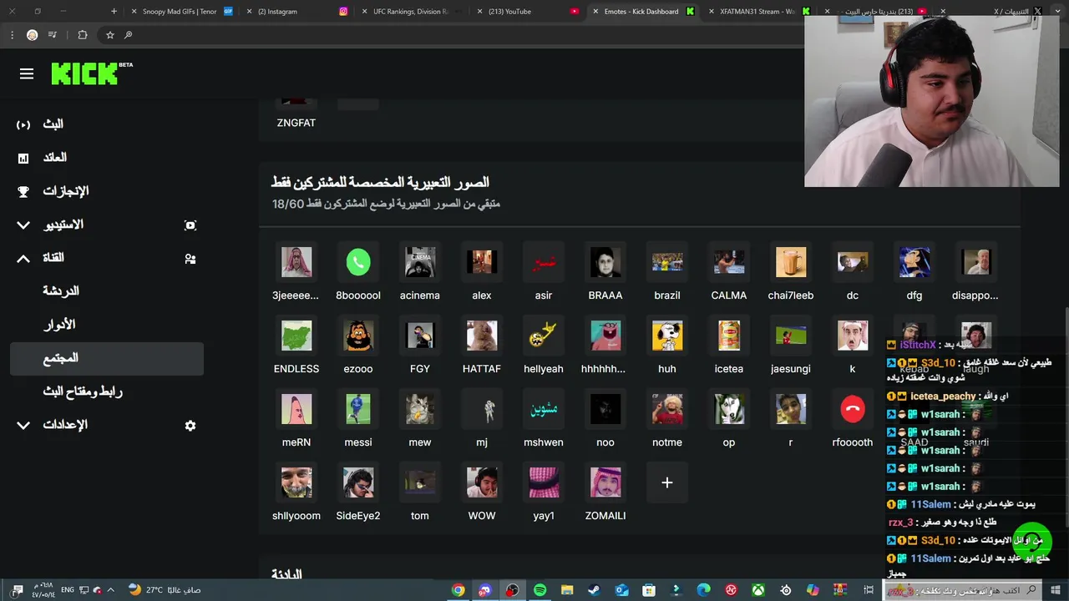This screenshot has width=1069, height=601.
Task: Expand the الإعدادات sidebar section
Action: click(x=23, y=426)
